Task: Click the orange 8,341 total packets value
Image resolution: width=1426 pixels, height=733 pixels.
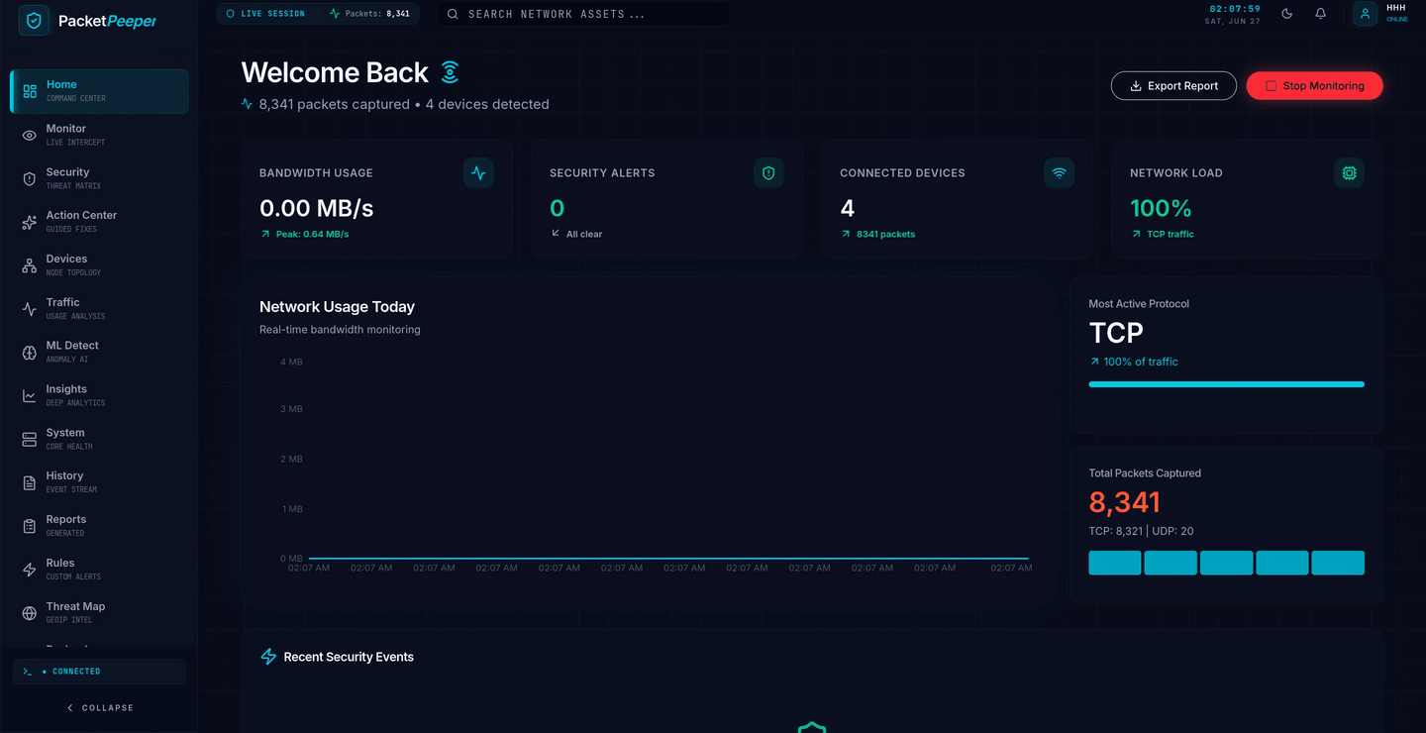Action: (1124, 502)
